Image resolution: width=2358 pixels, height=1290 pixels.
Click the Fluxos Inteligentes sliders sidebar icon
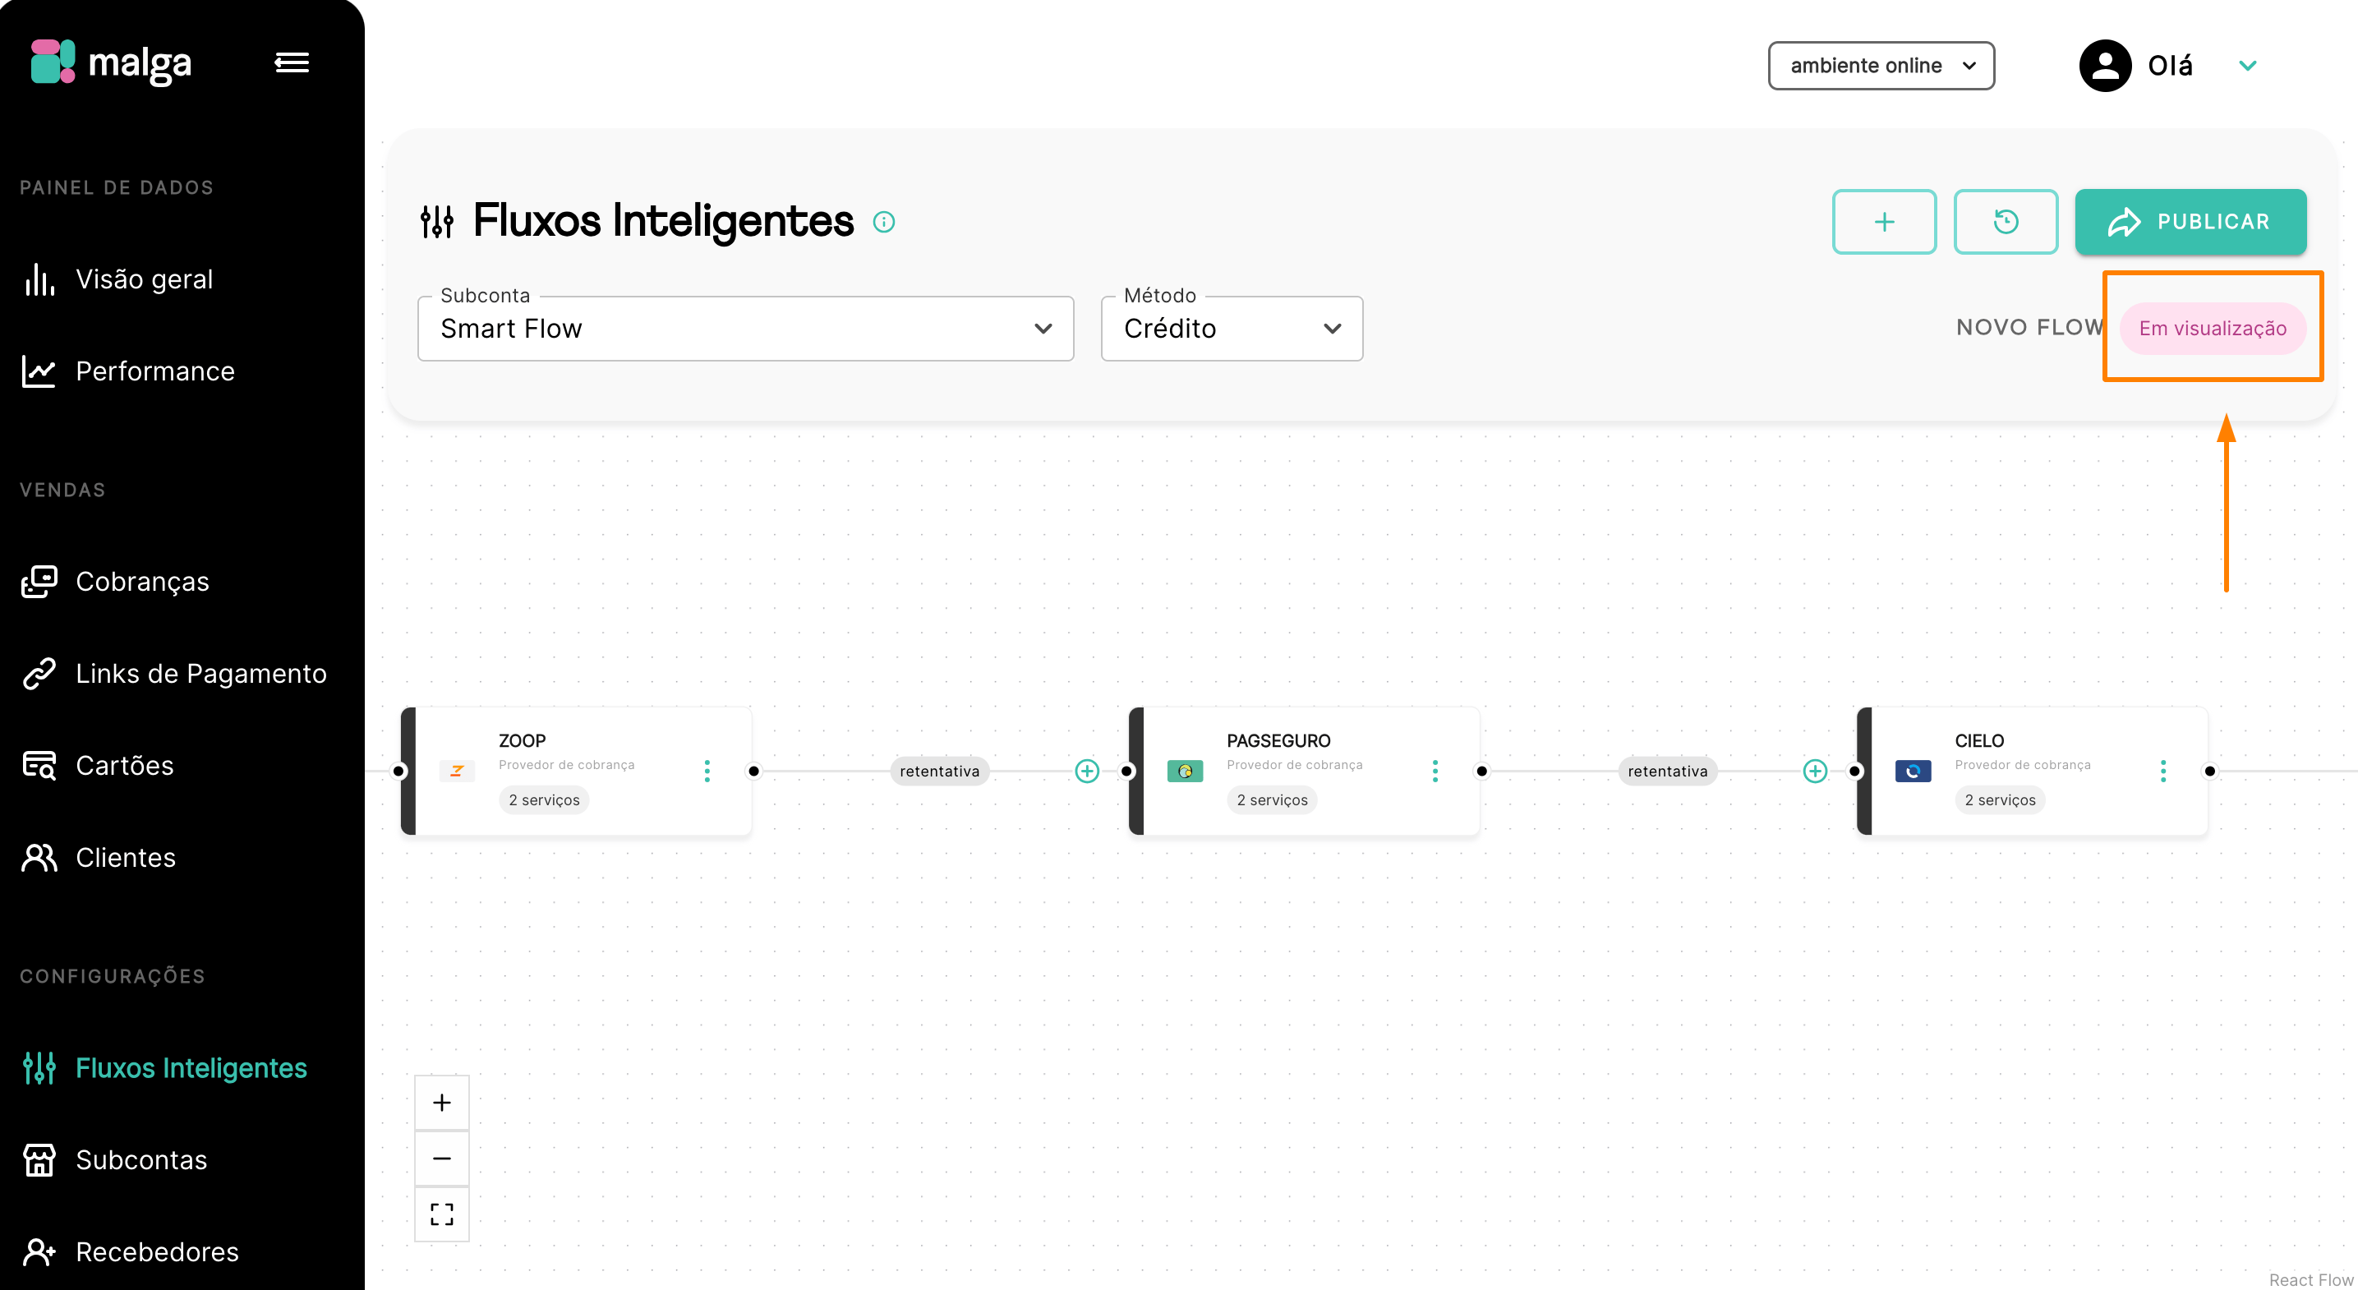tap(39, 1067)
